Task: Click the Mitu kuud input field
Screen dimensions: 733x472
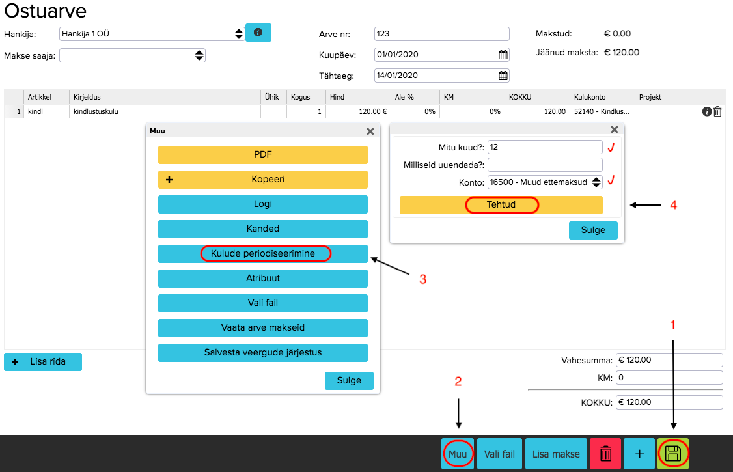Action: [x=545, y=147]
